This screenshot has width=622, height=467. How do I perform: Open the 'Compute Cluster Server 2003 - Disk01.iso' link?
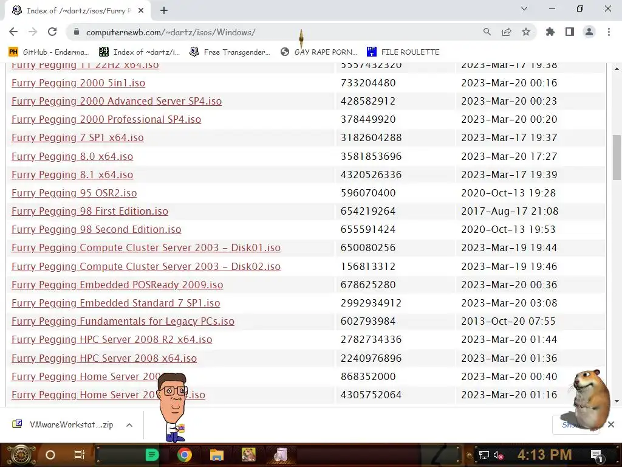(x=146, y=248)
